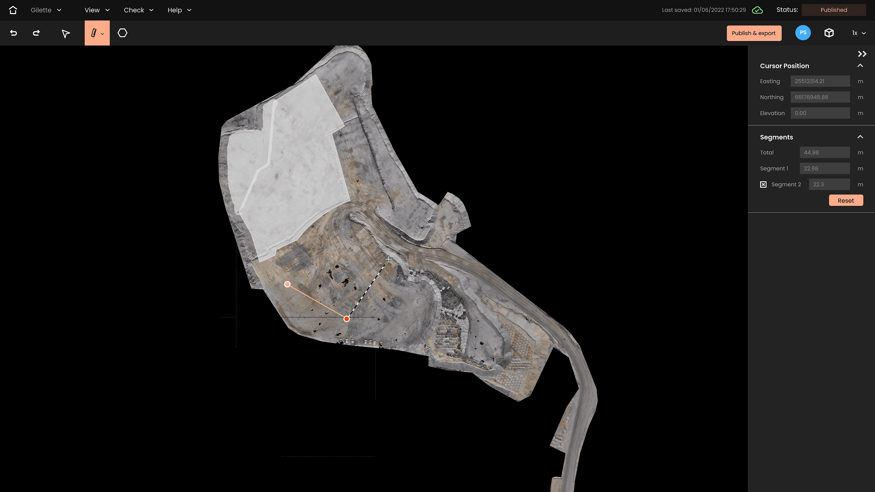Click the Home icon
This screenshot has width=875, height=492.
click(x=13, y=10)
